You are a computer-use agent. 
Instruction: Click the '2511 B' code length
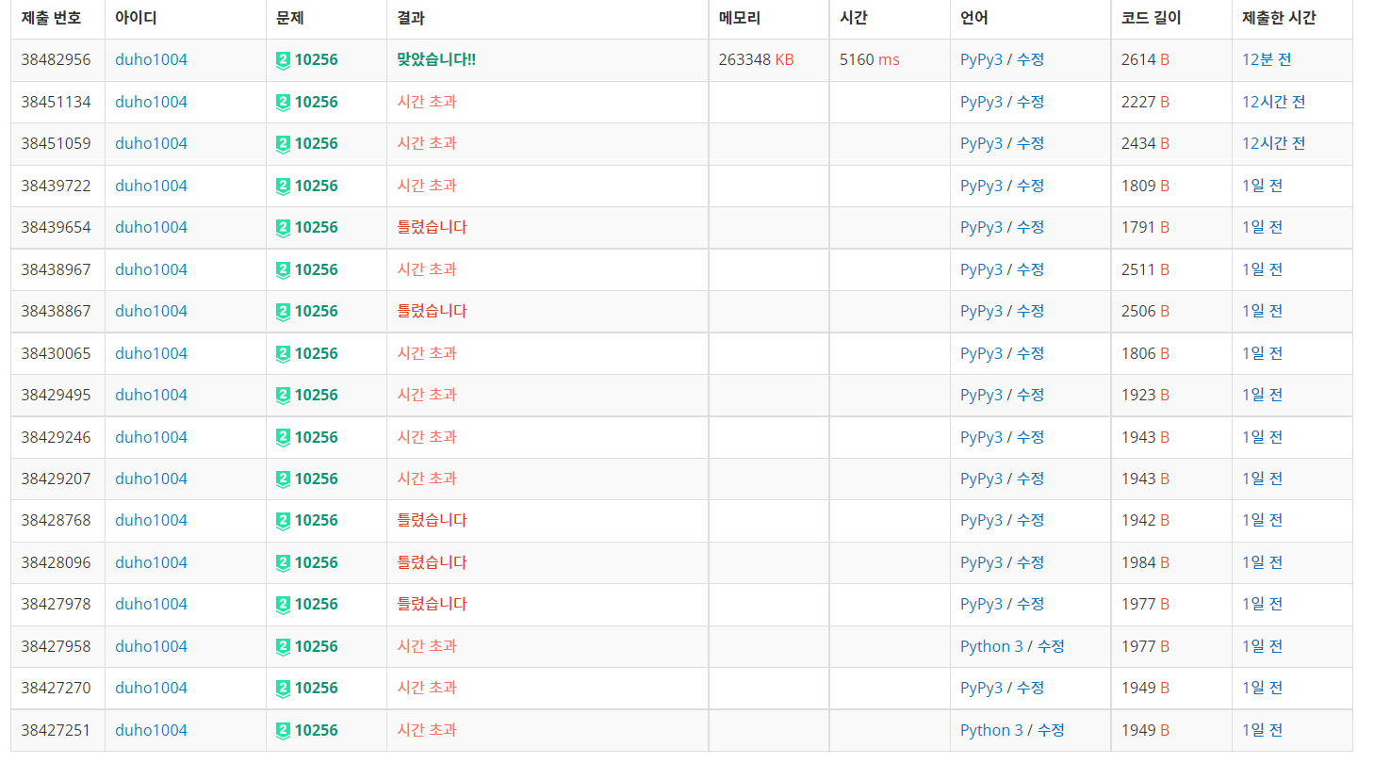pyautogui.click(x=1145, y=269)
